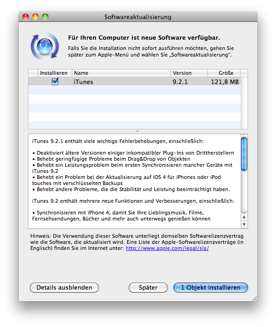Sort by the Größe column header
The height and width of the screenshot is (327, 276).
tap(224, 73)
